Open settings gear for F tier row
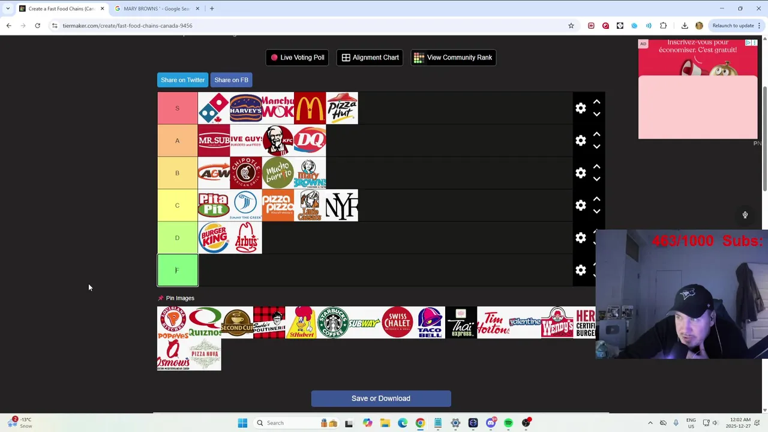Screen dimensions: 768x432 coord(581,270)
